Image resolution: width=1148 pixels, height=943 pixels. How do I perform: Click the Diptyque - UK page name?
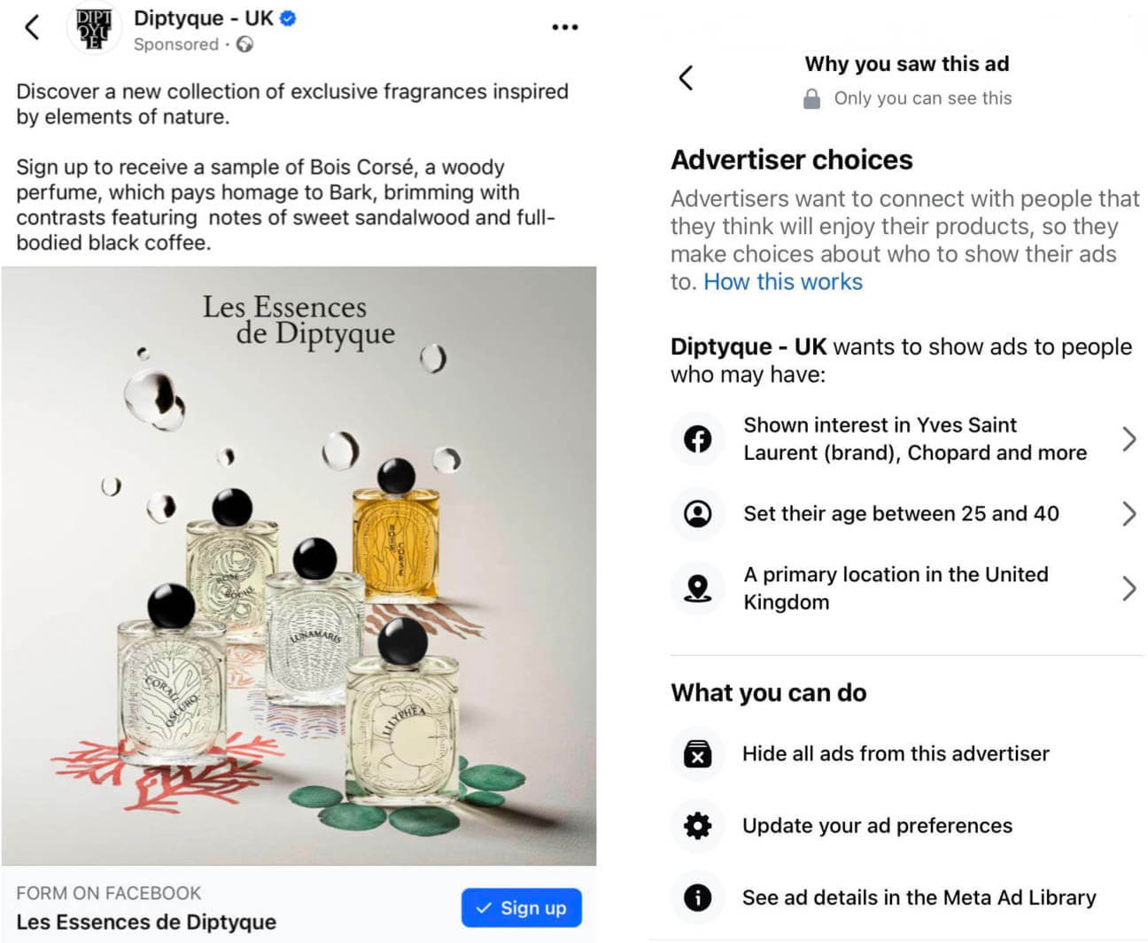click(204, 18)
